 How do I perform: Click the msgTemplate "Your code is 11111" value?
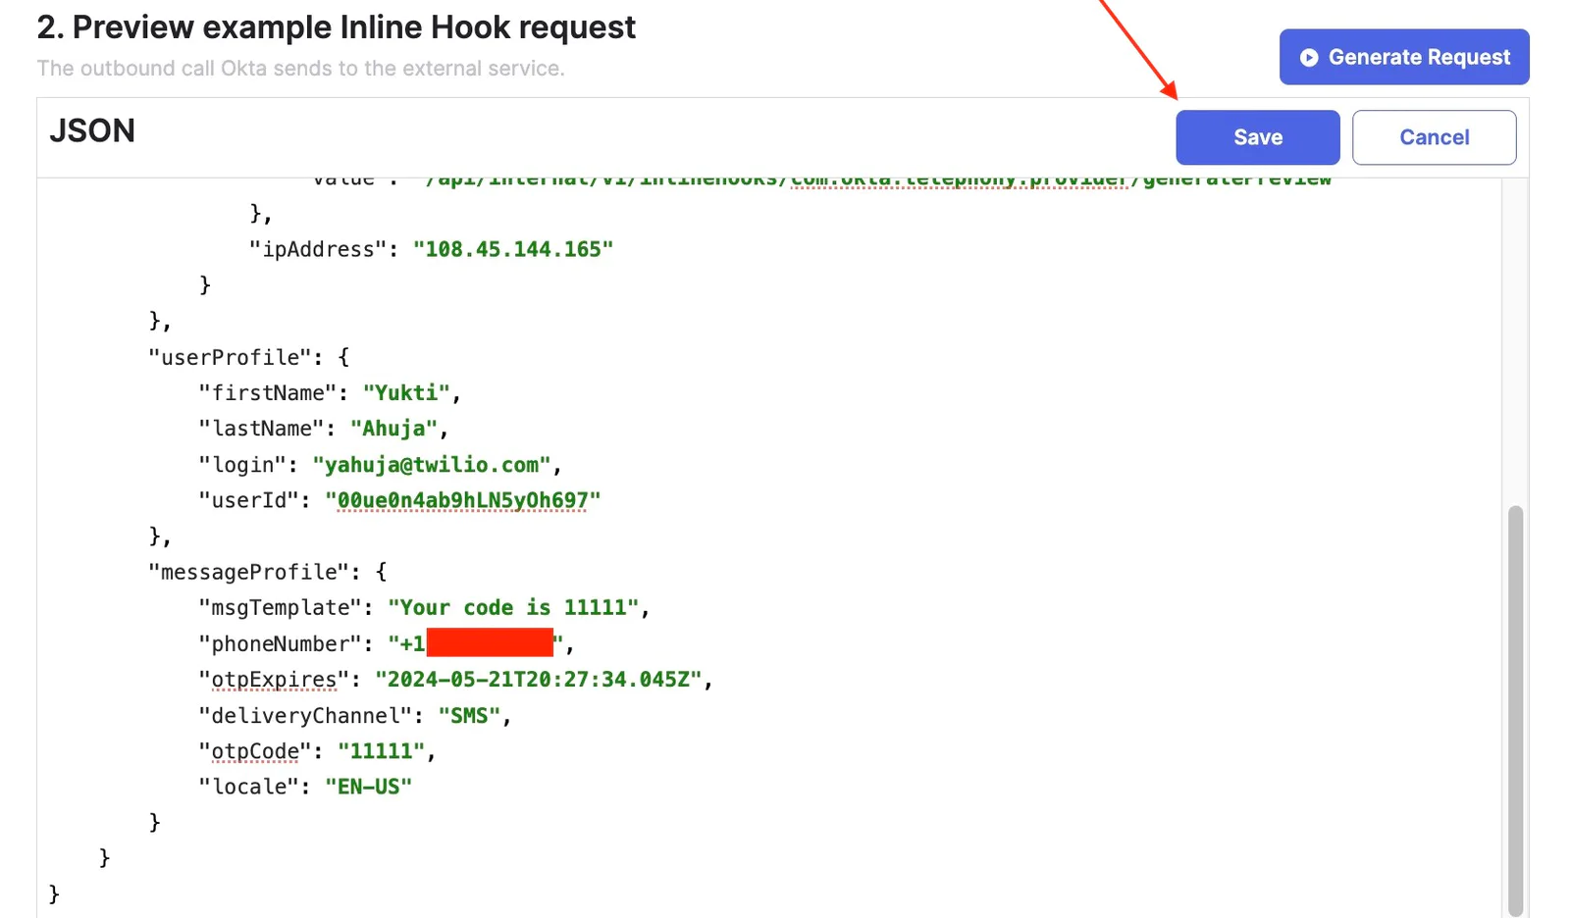[513, 608]
